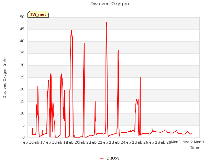
Task: Click the Feb 24 date label
Action: [x=119, y=142]
